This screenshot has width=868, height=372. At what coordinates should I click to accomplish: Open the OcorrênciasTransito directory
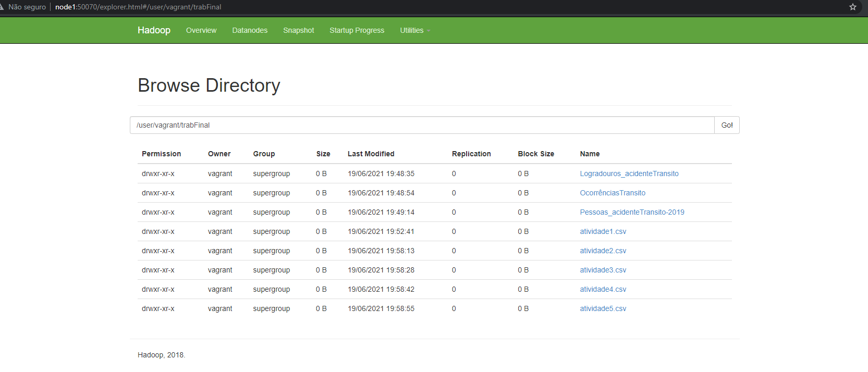click(x=613, y=193)
